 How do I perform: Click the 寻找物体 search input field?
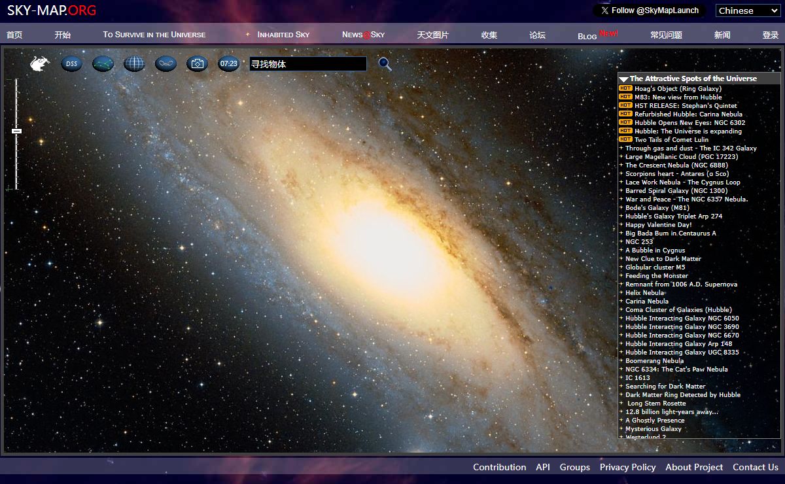[308, 64]
